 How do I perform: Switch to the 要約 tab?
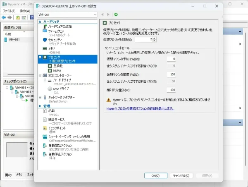pyautogui.click(x=8, y=175)
